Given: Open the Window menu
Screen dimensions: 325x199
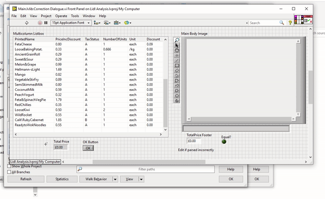Looking at the screenshot, I should pos(89,16).
